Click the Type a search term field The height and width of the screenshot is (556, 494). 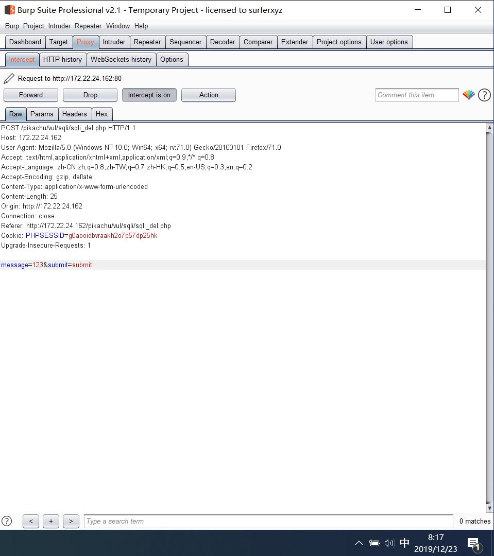[268, 521]
